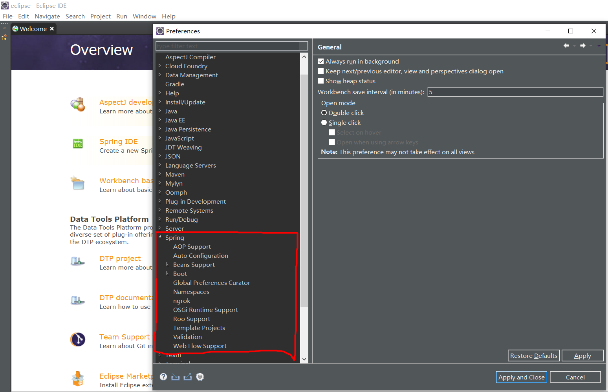Viewport: 608px width, 392px height.
Task: Open Preferences help via question mark icon
Action: (x=163, y=377)
